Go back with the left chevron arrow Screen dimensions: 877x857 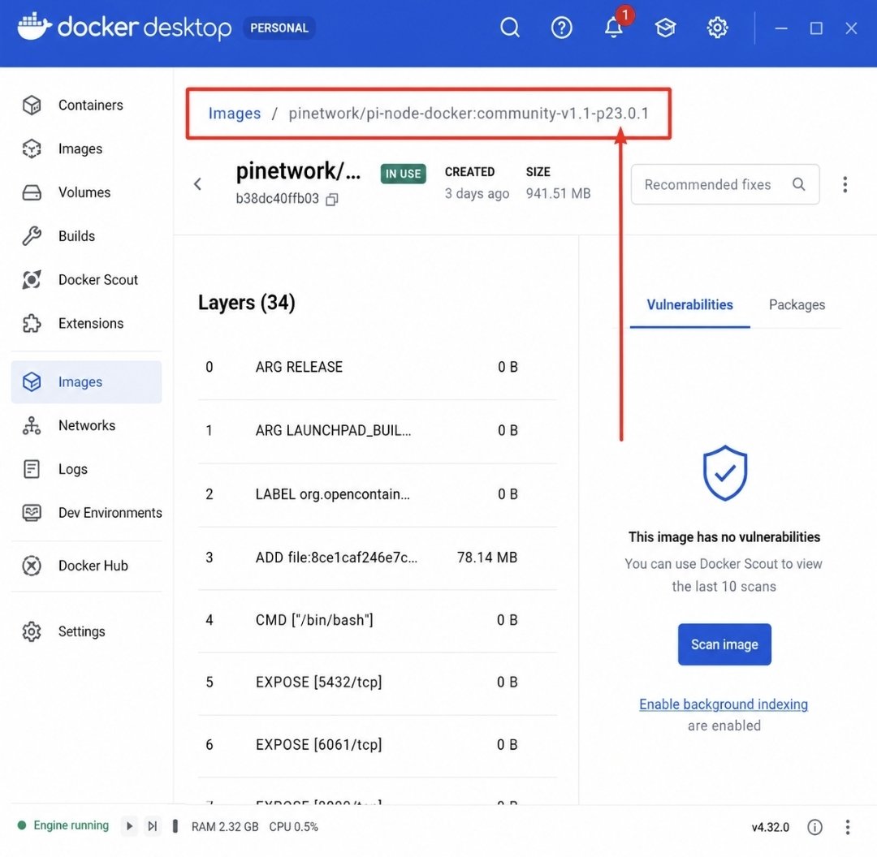point(197,184)
